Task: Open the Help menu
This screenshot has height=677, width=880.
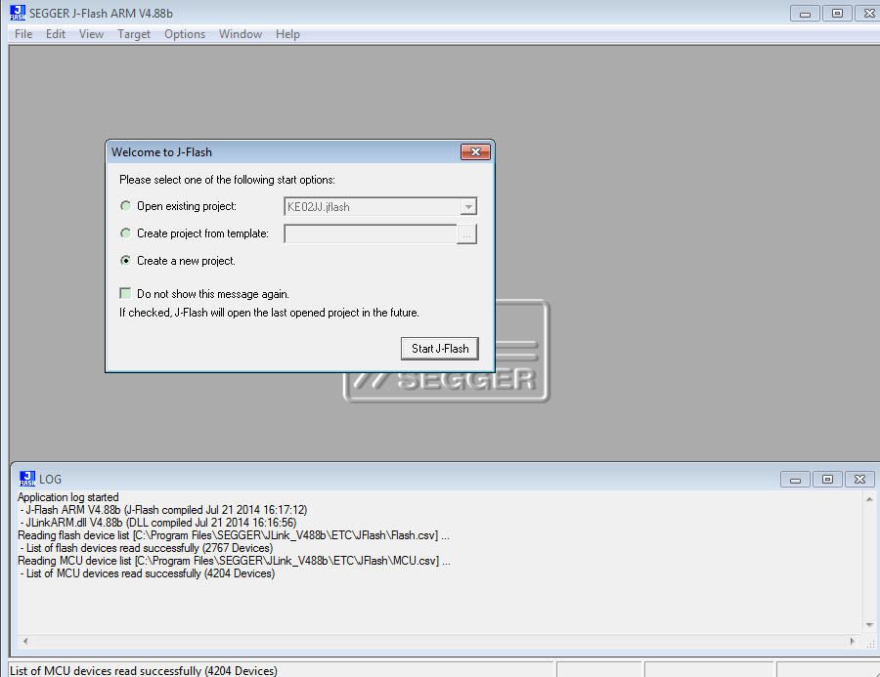Action: tap(287, 34)
